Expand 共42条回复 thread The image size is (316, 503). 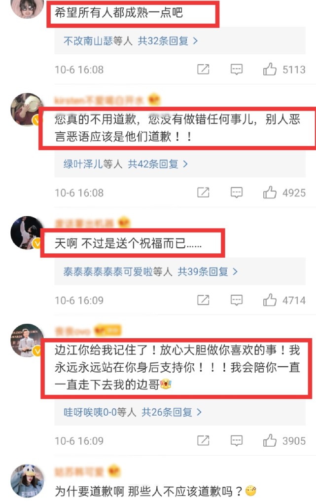[x=158, y=164]
